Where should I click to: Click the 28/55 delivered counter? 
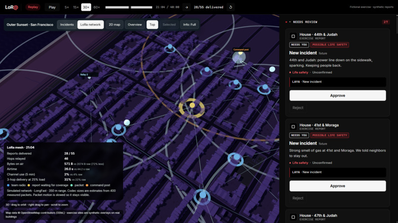click(208, 7)
